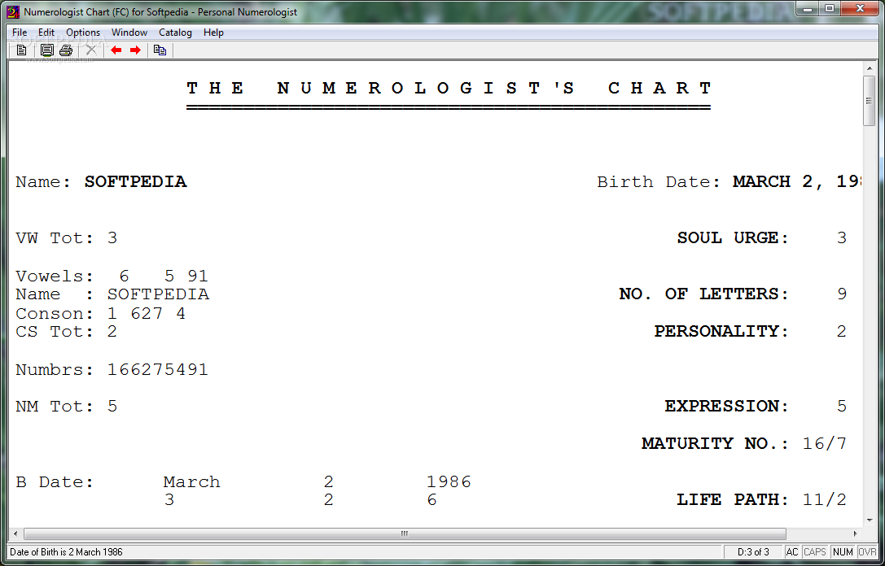This screenshot has width=885, height=566.
Task: Click the OVR status bar indicator
Action: (x=867, y=552)
